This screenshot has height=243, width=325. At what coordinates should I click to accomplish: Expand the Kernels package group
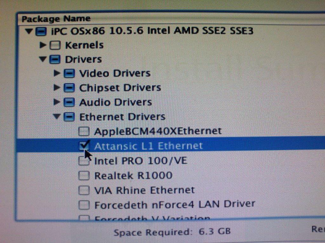(43, 45)
